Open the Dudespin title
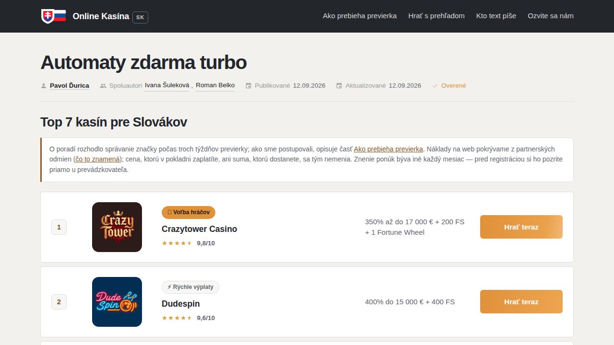 [181, 304]
